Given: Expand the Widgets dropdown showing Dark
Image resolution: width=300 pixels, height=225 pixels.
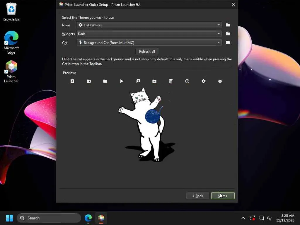Looking at the screenshot, I should [x=149, y=34].
